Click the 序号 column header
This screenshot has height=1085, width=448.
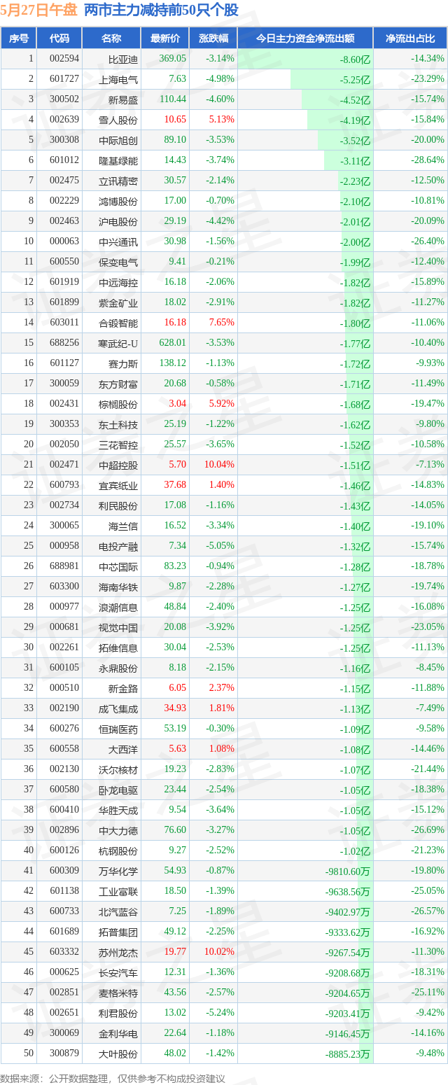pos(19,38)
